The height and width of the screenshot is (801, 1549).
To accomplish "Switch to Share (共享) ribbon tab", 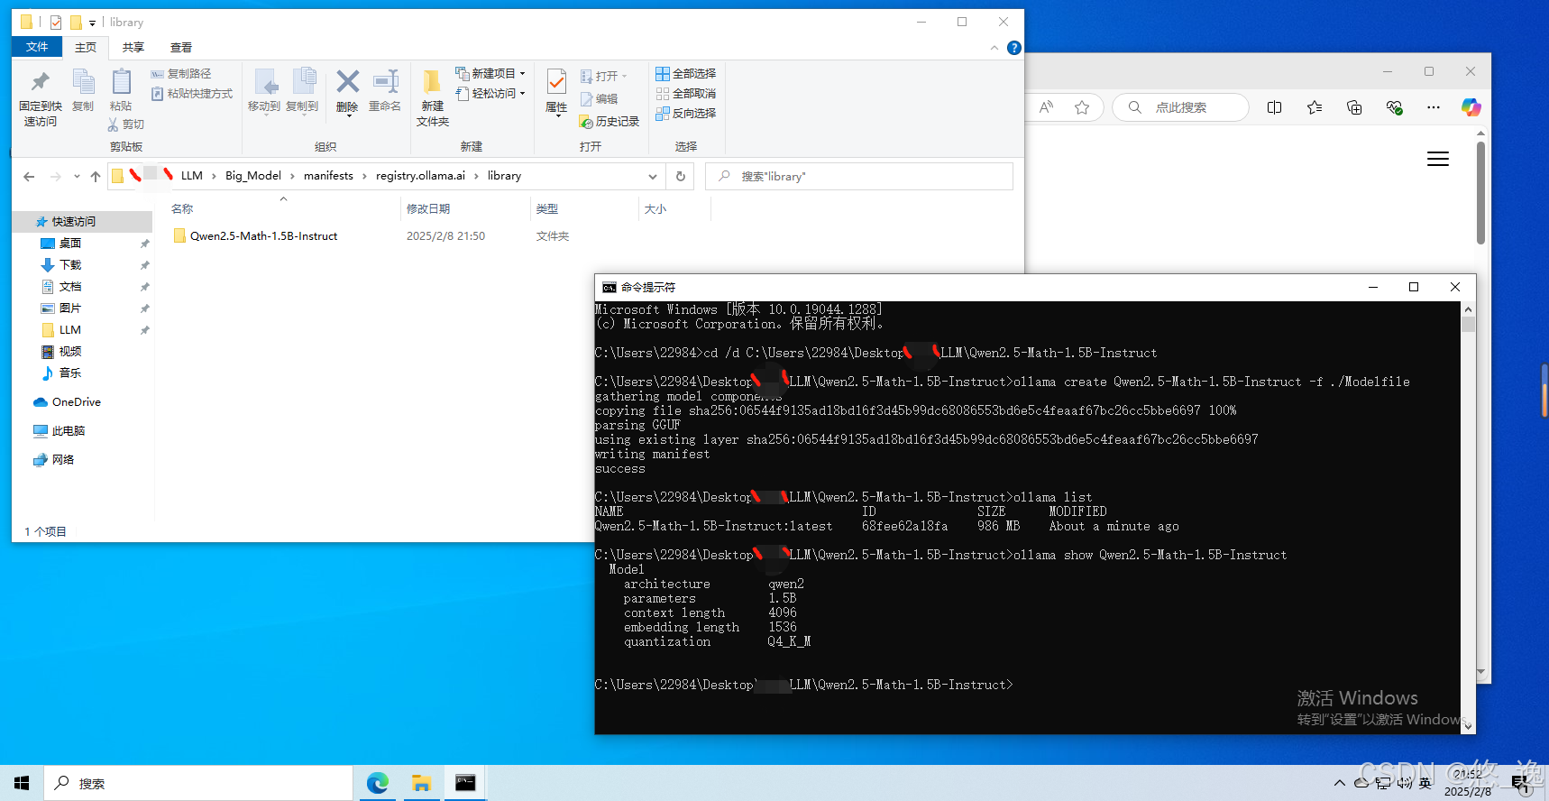I will click(x=133, y=48).
